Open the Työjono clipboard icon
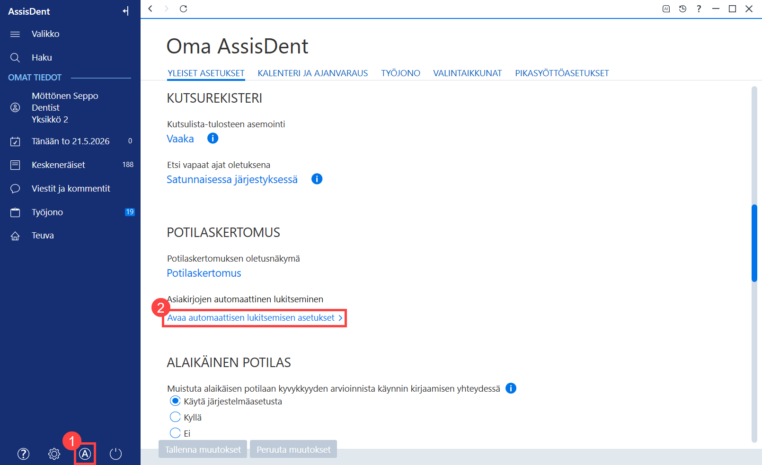Image resolution: width=762 pixels, height=465 pixels. pyautogui.click(x=15, y=212)
